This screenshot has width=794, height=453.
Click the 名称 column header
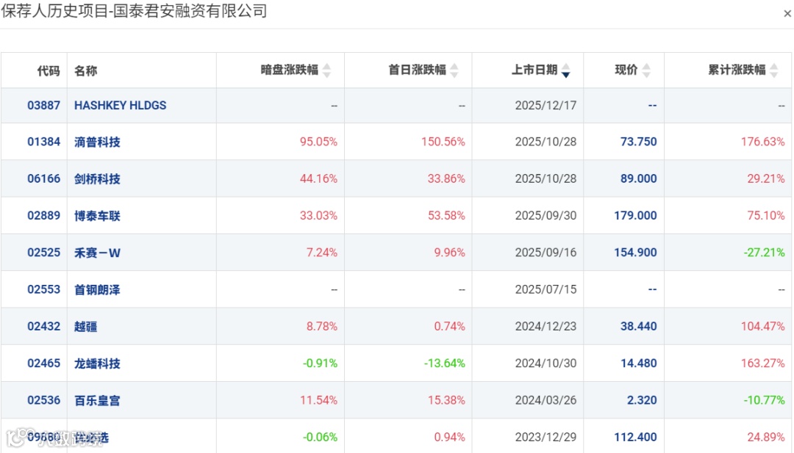(x=85, y=70)
